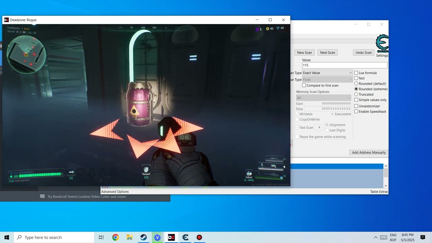
Task: Click the G grenade ability icon
Action: point(146,169)
